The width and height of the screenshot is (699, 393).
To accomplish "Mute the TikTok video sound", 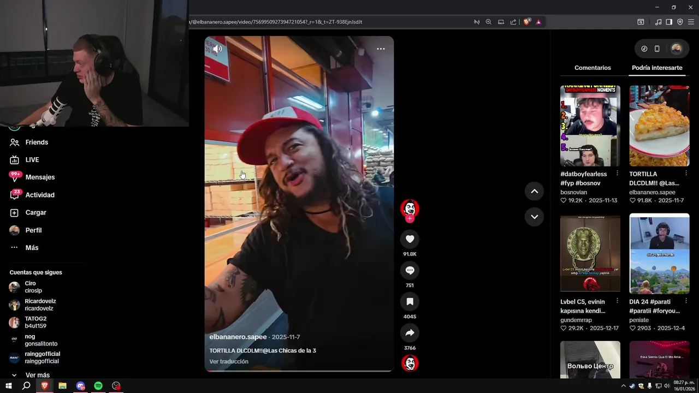I will 217,49.
